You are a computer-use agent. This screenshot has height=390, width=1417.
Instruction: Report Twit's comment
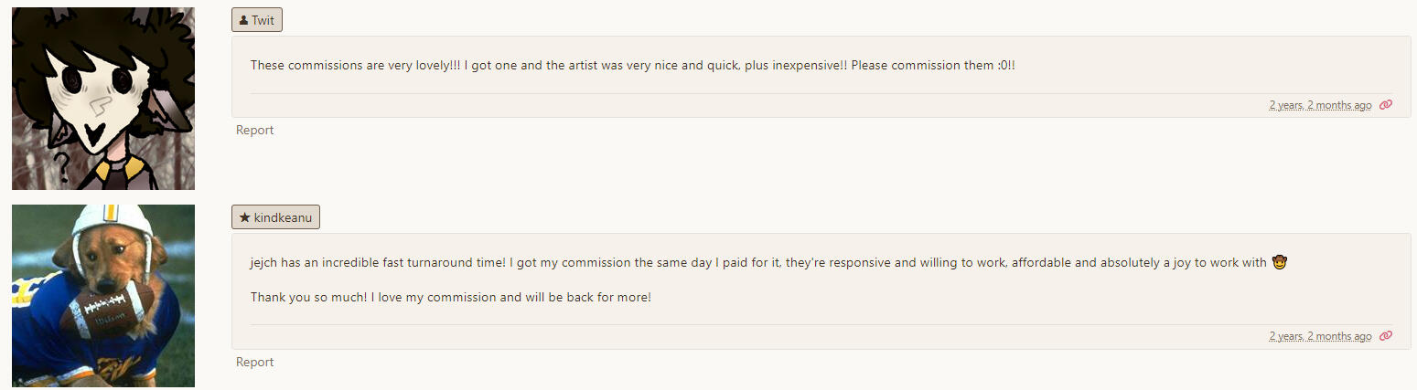(x=254, y=130)
